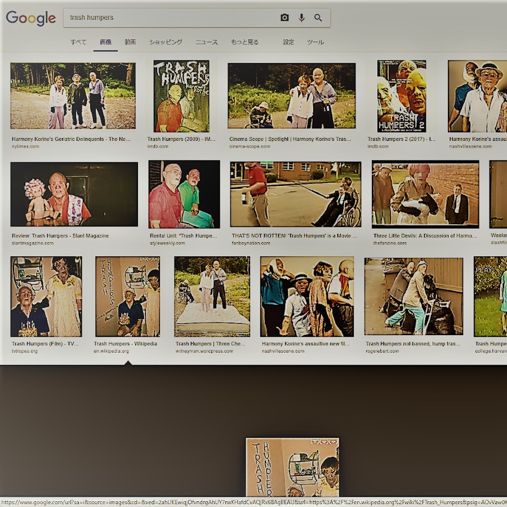Switch to the すべて tab
Viewport: 507px width, 507px height.
tap(78, 42)
